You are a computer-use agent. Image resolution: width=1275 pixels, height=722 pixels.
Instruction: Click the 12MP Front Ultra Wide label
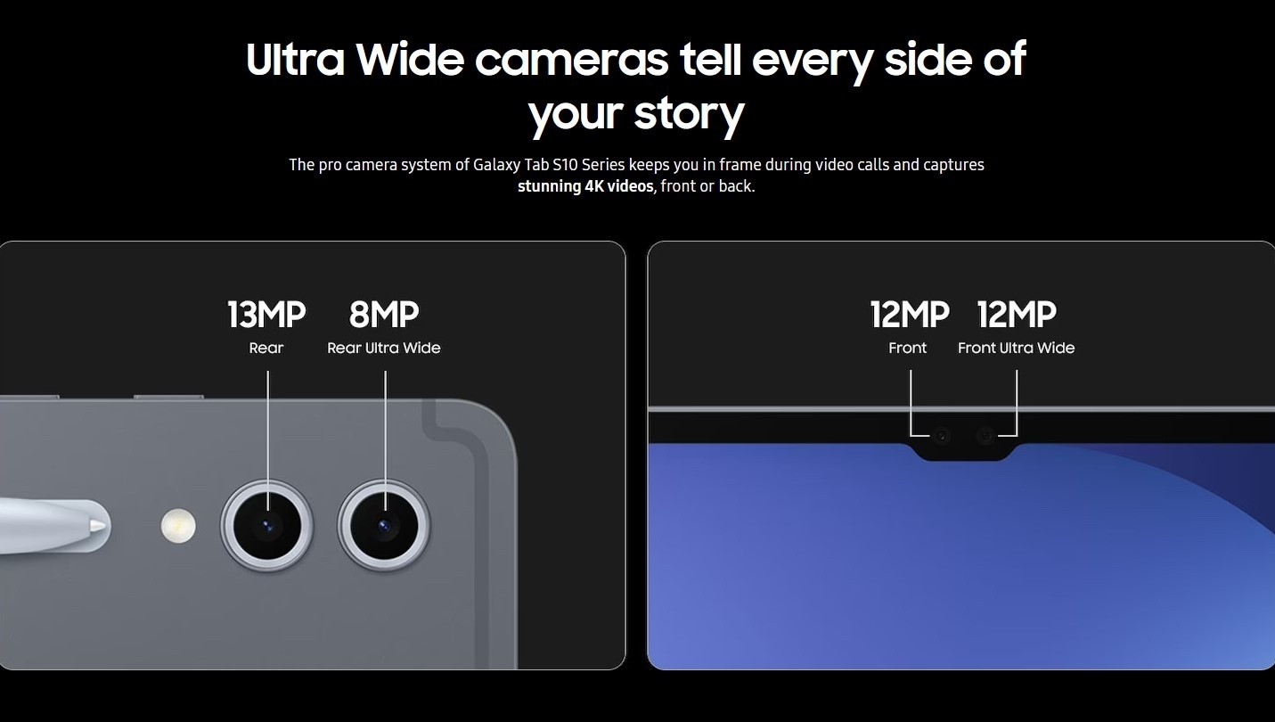(1017, 314)
